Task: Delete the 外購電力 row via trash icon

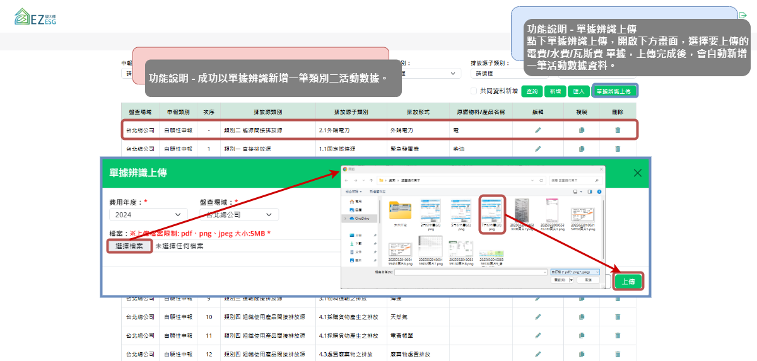Action: [618, 130]
